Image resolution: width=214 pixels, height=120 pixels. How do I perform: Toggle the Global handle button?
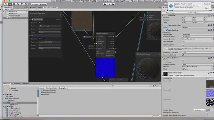tap(43, 4)
